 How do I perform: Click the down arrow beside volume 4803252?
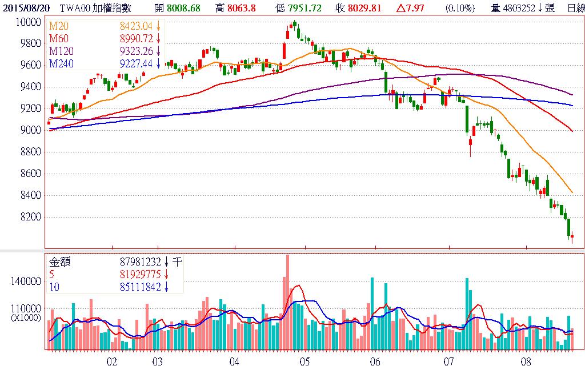(540, 8)
